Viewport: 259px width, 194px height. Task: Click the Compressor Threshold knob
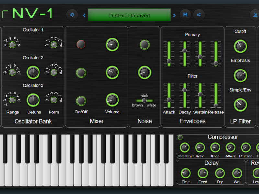[185, 148]
